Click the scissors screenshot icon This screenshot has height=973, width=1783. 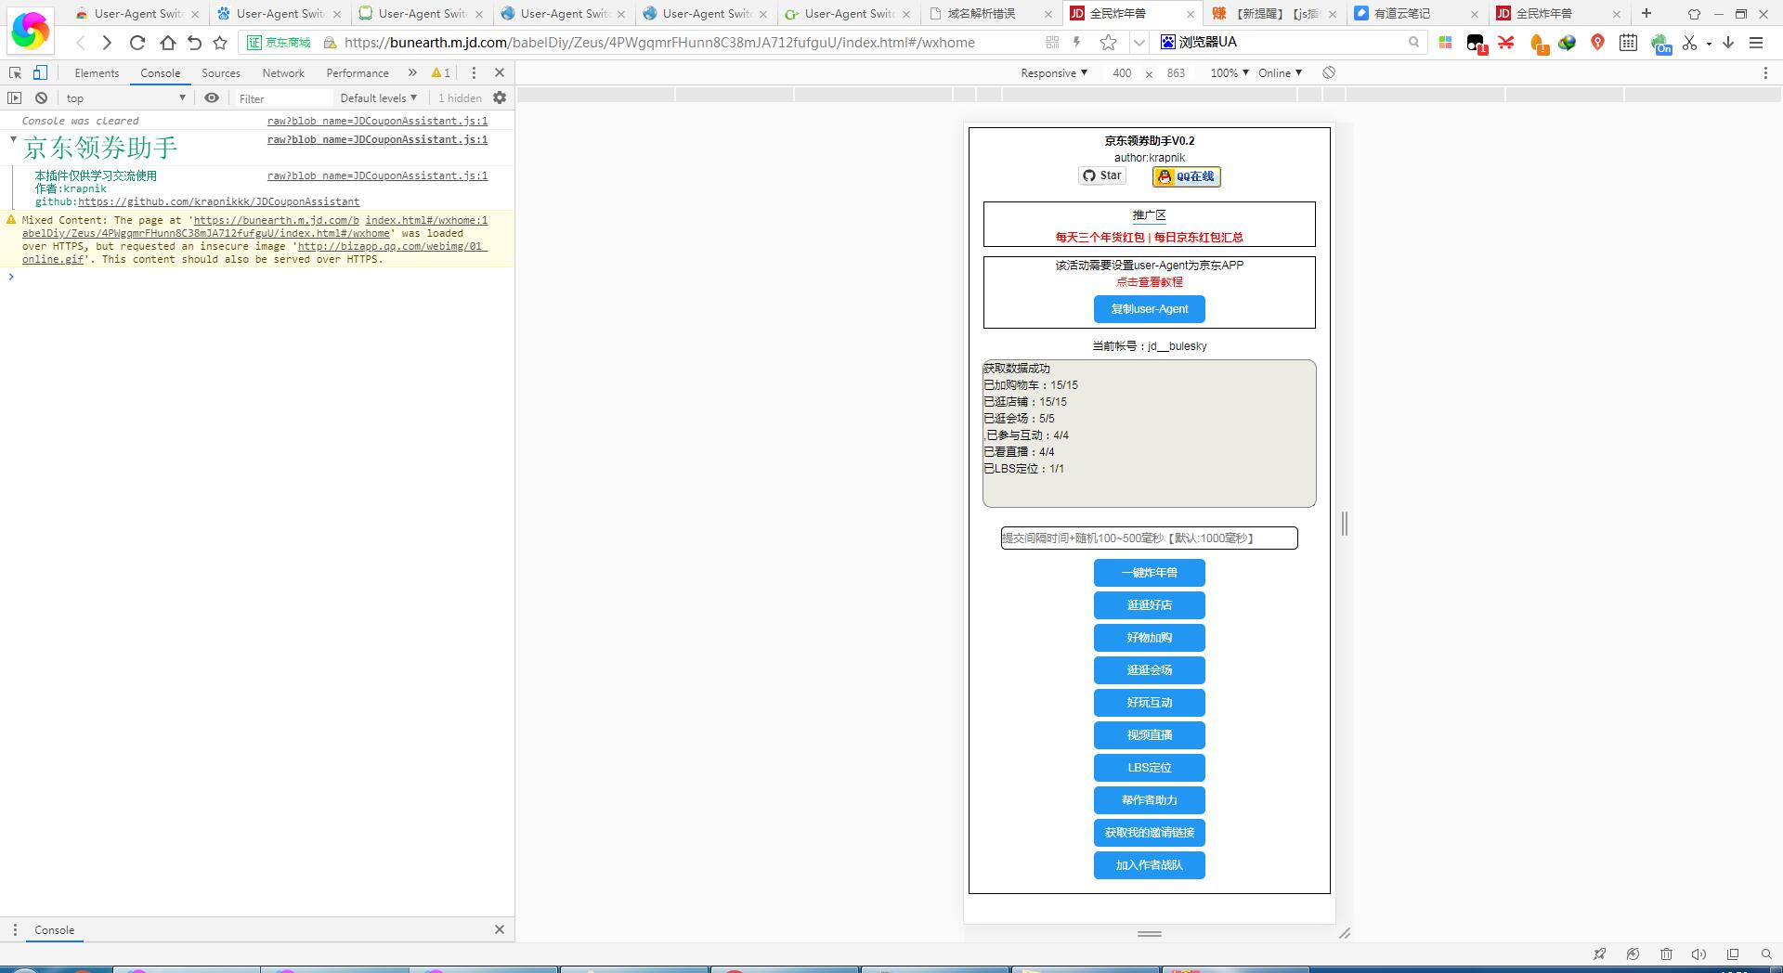point(1689,43)
